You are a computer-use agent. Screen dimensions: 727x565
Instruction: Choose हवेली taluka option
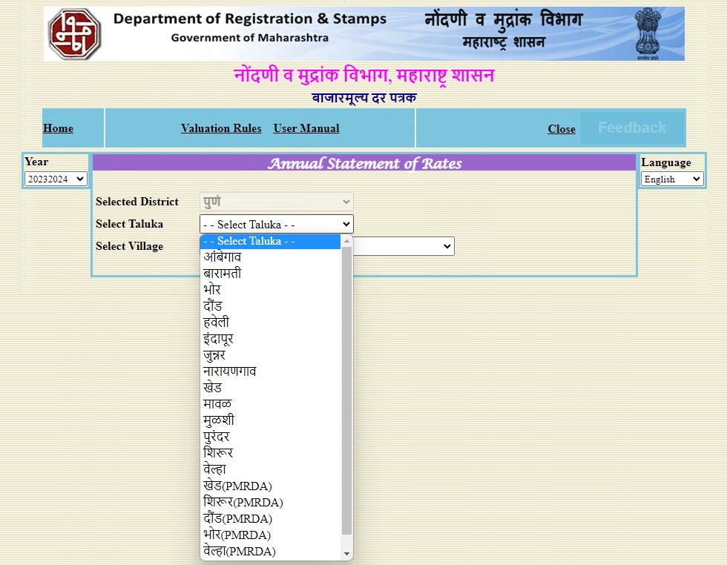coord(217,323)
